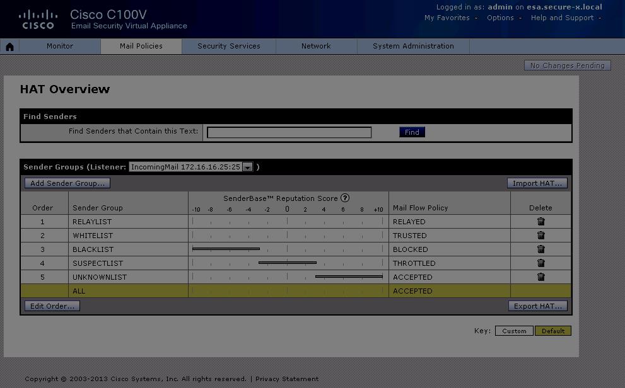Open the SUSPECTLIST sender group
This screenshot has height=388, width=625.
click(98, 263)
